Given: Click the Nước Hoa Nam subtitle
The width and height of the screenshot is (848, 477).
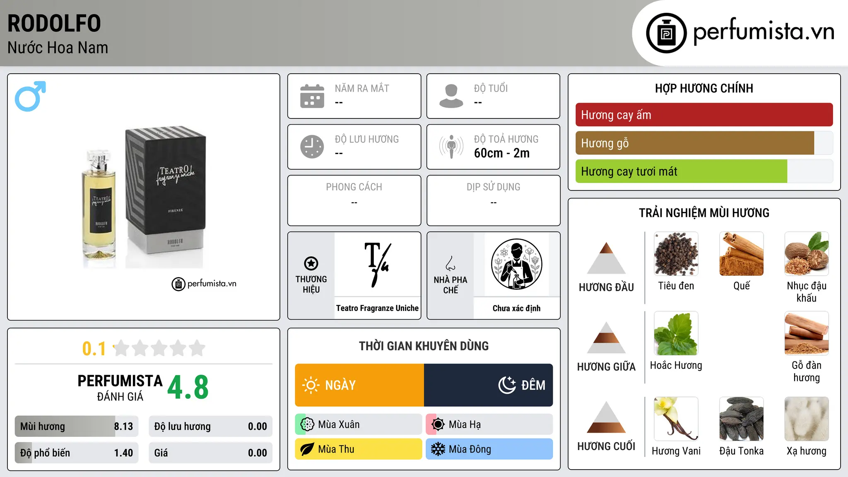Looking at the screenshot, I should pyautogui.click(x=58, y=48).
